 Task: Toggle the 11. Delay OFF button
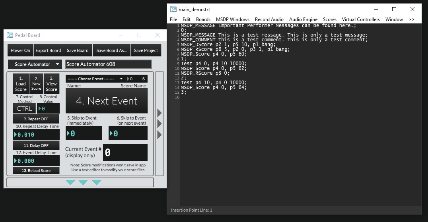[36, 145]
